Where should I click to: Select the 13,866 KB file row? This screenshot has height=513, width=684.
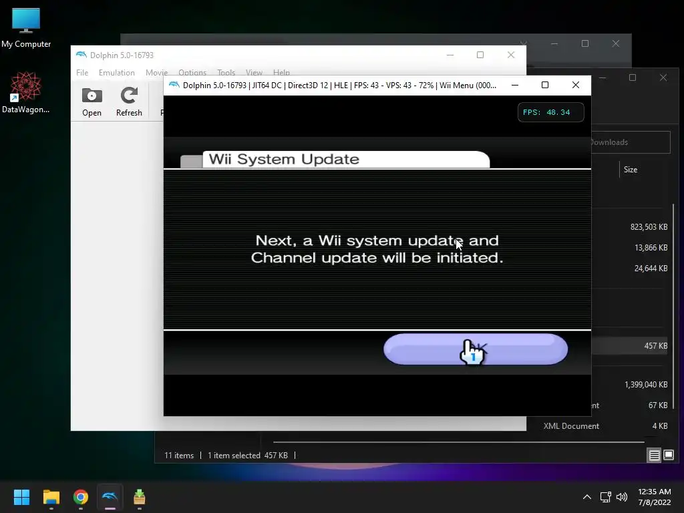[629, 247]
